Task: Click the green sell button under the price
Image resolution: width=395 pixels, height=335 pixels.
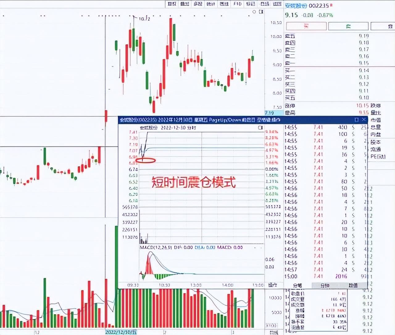Action: point(348,26)
